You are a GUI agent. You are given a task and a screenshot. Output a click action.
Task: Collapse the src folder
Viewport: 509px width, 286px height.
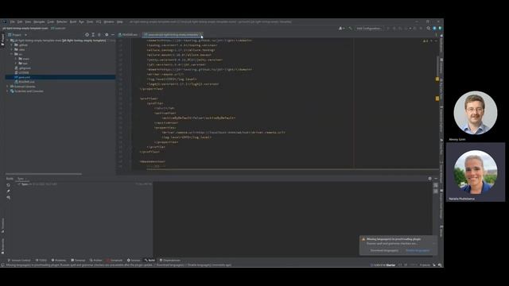[x=12, y=54]
